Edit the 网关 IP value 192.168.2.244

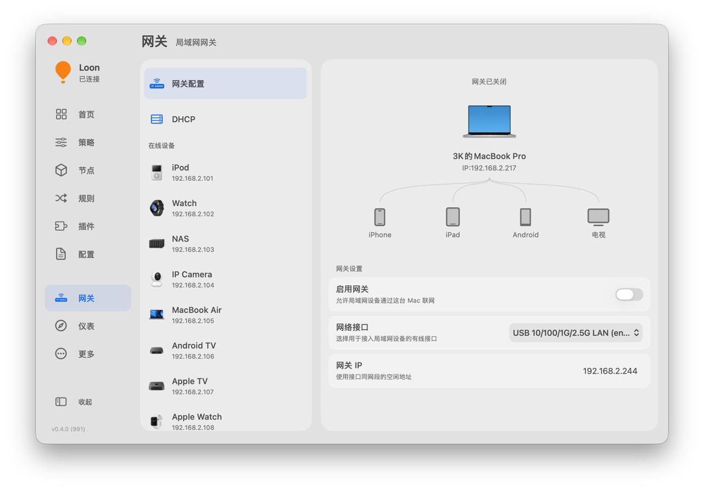[x=610, y=371]
